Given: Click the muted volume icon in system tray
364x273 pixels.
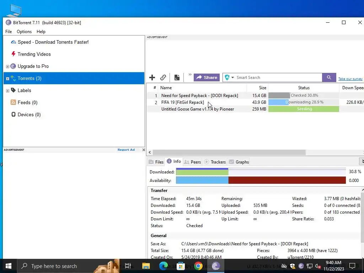Looking at the screenshot, I should coord(317,266).
